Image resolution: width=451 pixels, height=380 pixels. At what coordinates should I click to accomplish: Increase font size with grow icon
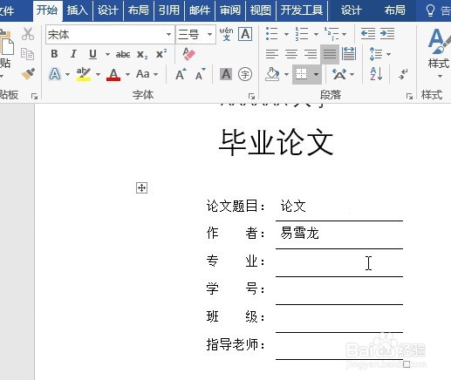pyautogui.click(x=181, y=74)
